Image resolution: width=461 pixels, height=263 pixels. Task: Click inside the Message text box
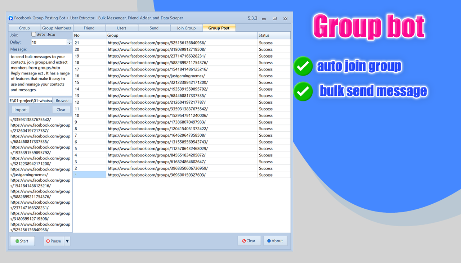[40, 74]
